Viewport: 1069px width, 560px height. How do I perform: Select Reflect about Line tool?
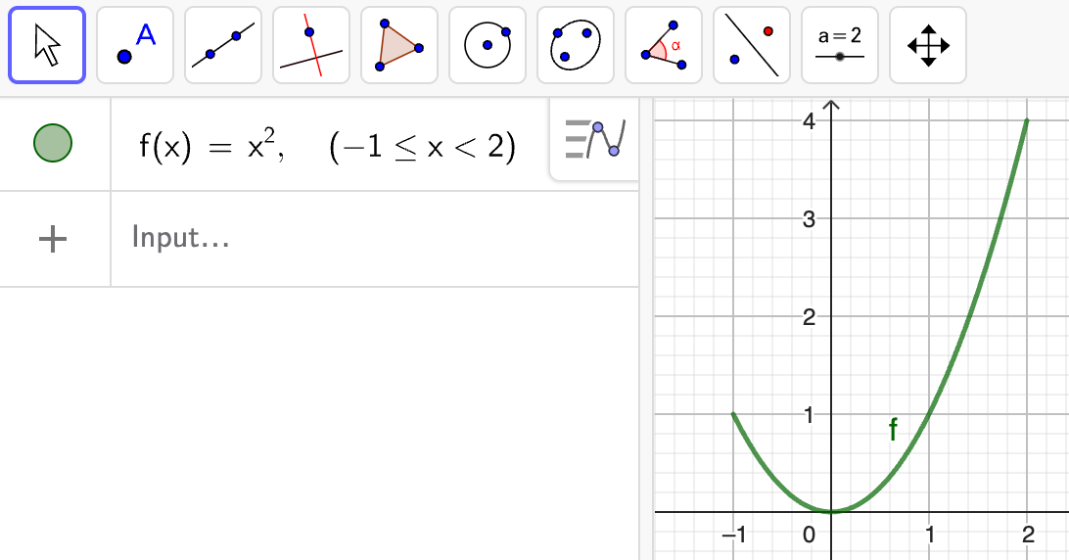point(751,45)
